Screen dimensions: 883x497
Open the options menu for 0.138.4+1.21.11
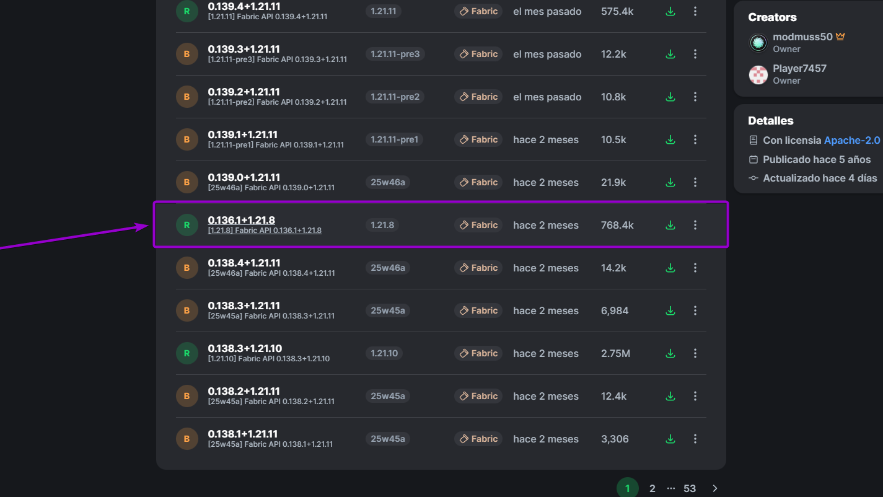695,268
